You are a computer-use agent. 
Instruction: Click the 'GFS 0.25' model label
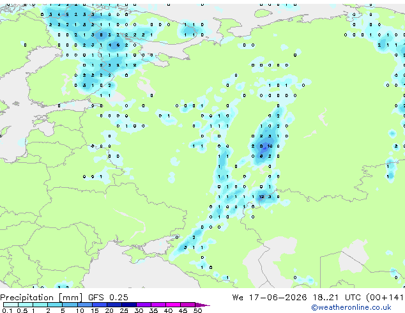tap(108, 298)
